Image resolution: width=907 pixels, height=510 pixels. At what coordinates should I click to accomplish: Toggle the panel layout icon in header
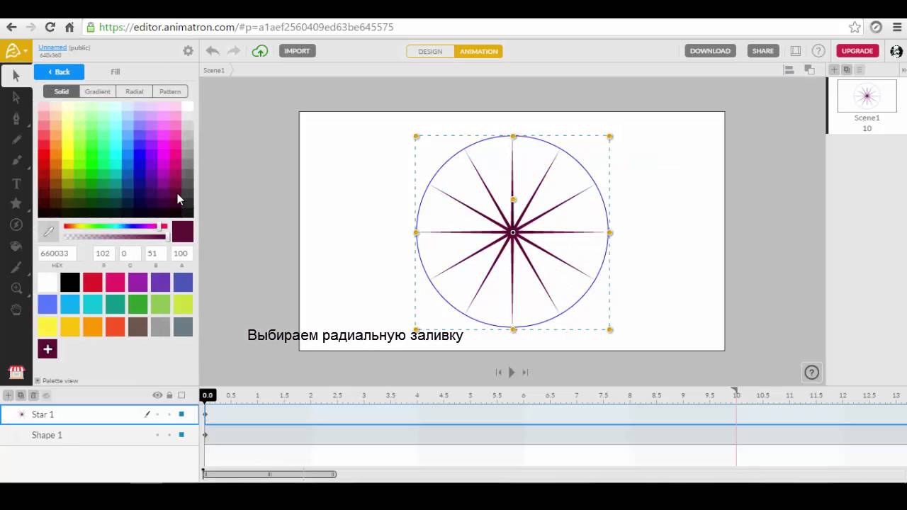pyautogui.click(x=796, y=51)
